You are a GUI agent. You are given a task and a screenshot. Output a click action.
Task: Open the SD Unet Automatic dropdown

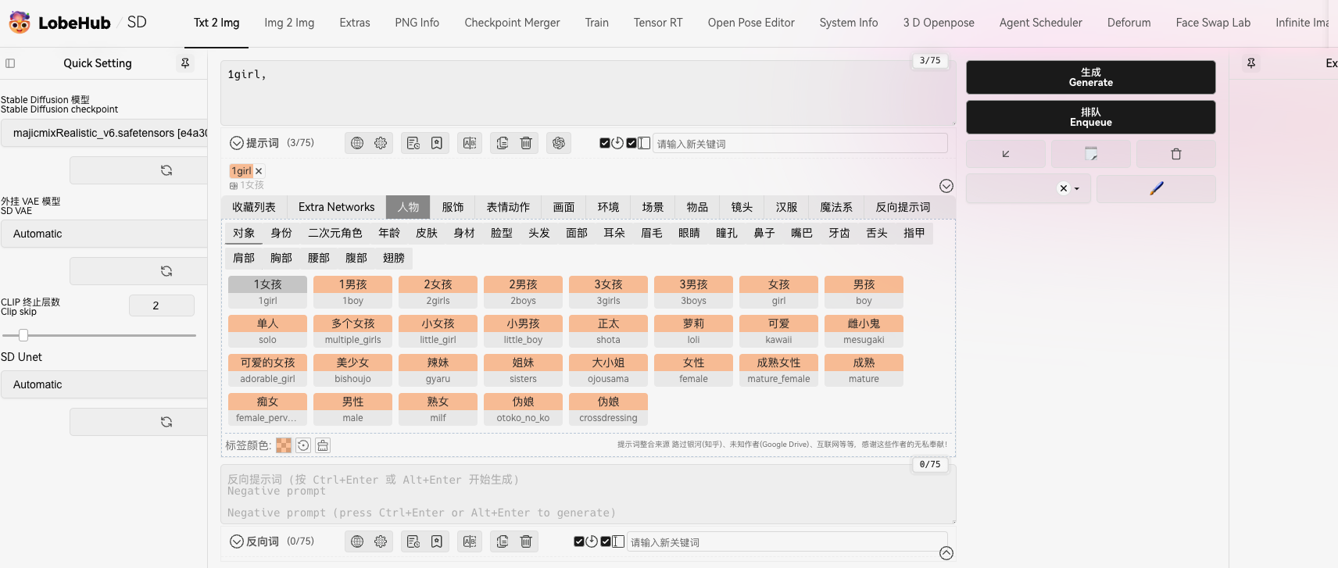click(104, 384)
